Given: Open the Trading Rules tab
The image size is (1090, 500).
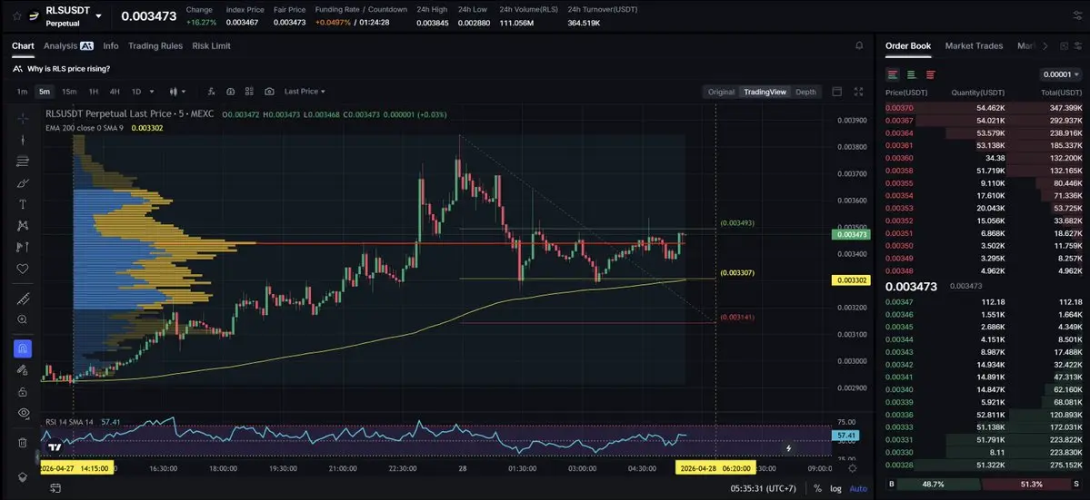Looking at the screenshot, I should pyautogui.click(x=155, y=45).
